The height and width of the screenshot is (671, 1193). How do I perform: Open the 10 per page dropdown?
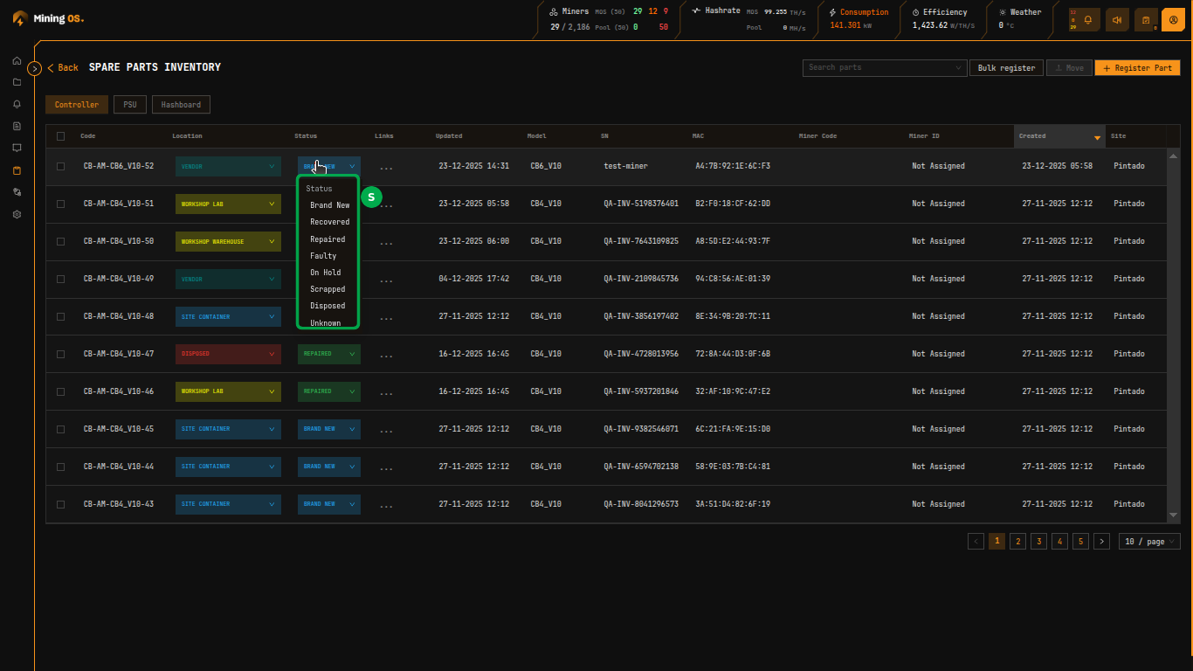point(1149,541)
